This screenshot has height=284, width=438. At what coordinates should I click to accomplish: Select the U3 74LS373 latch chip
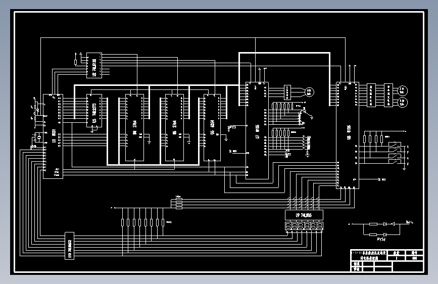click(94, 111)
